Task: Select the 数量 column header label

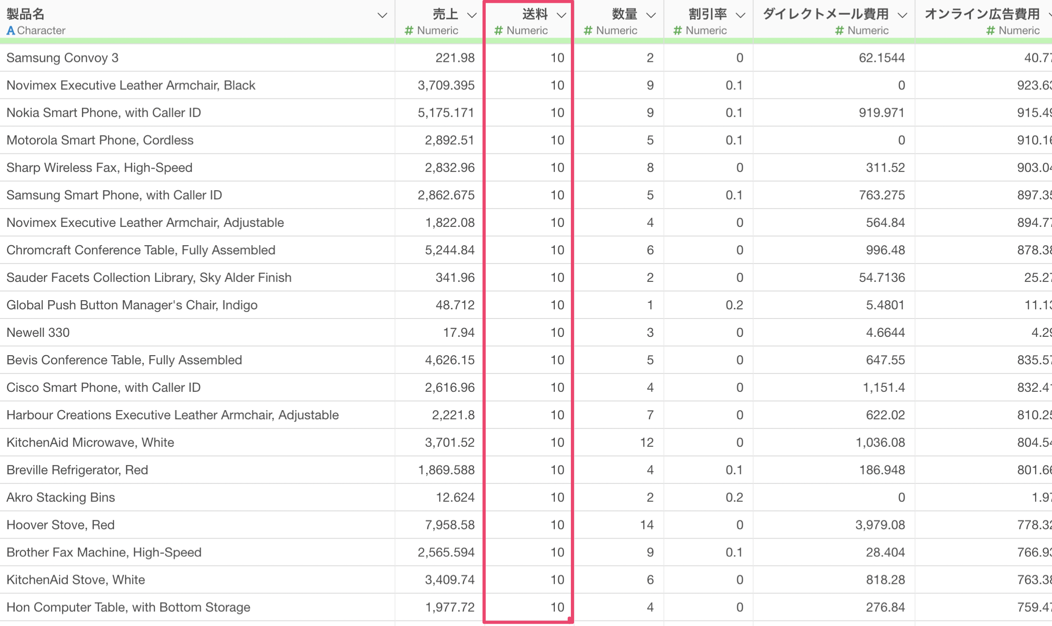Action: point(625,14)
